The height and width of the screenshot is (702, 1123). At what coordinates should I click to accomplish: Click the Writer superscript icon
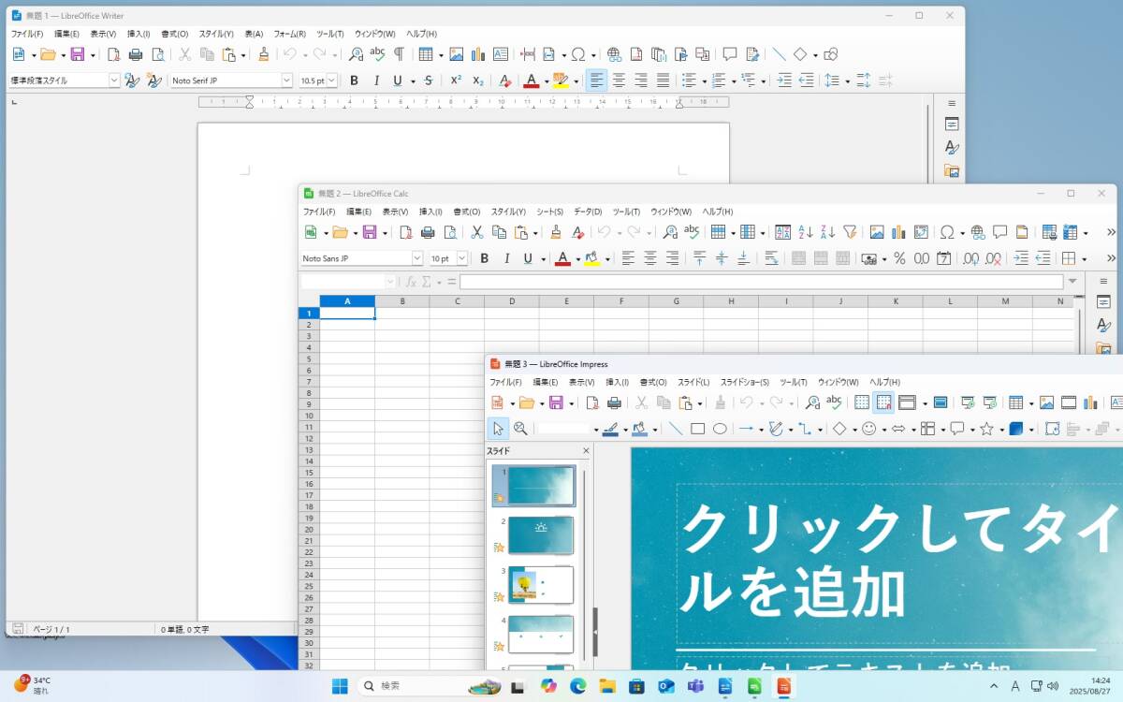click(x=455, y=80)
